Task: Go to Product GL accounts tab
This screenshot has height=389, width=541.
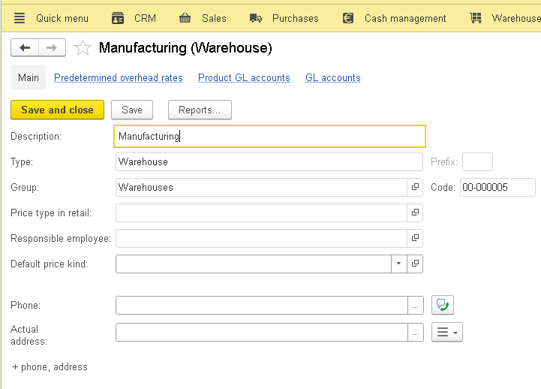Action: pyautogui.click(x=244, y=78)
